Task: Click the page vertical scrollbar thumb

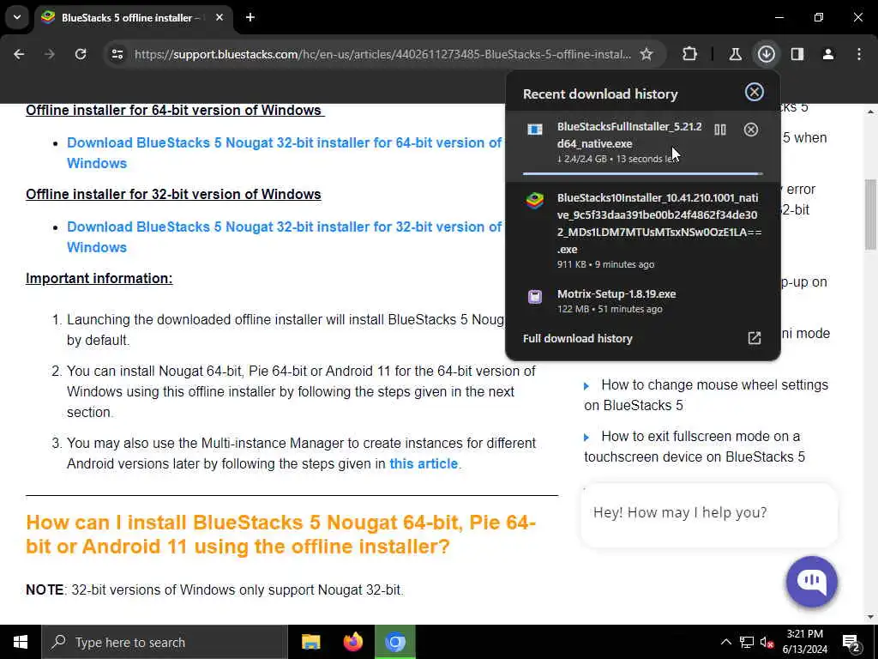Action: click(870, 214)
